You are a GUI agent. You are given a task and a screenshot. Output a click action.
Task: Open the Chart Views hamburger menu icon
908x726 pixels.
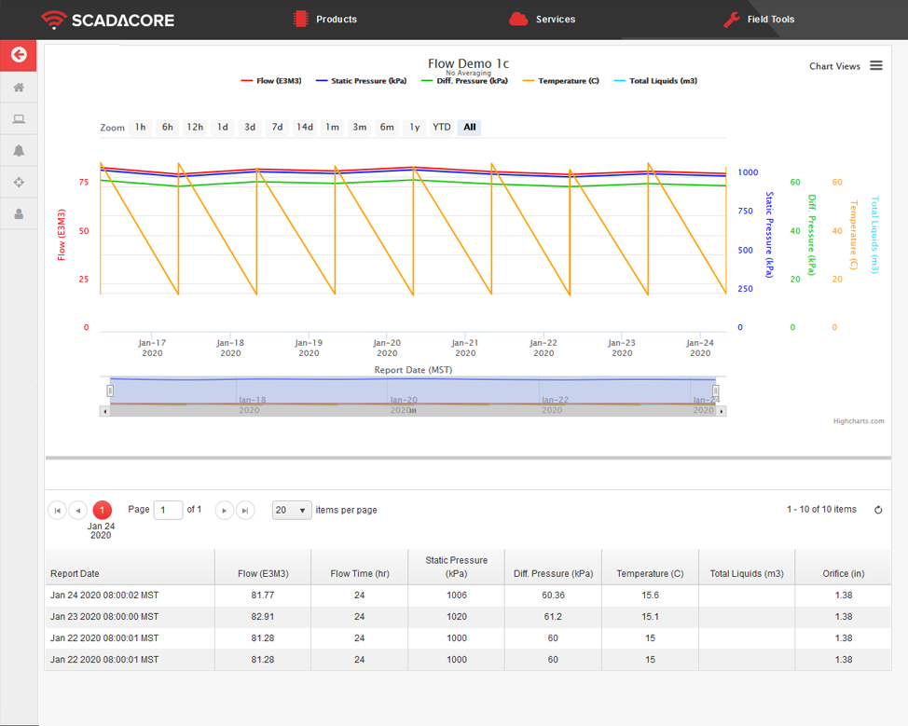875,66
